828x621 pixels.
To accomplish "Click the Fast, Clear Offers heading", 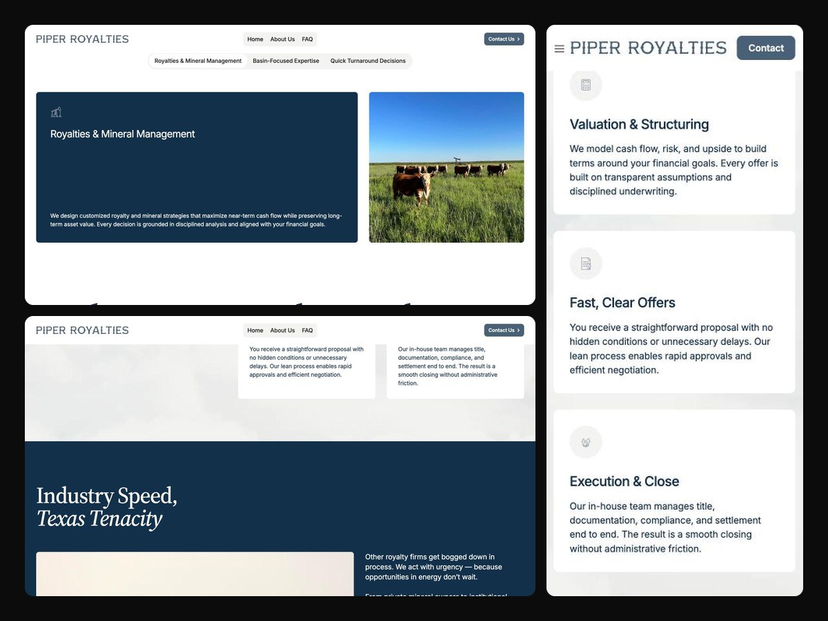I will 622,303.
